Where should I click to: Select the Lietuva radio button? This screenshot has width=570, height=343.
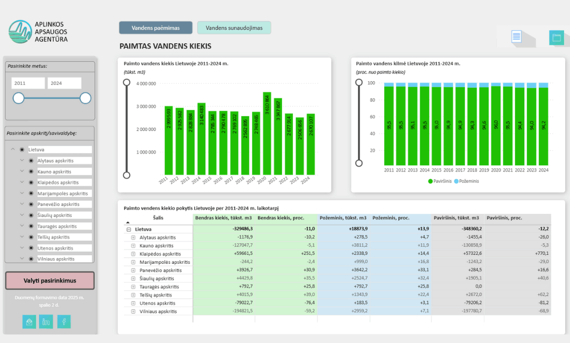point(22,150)
